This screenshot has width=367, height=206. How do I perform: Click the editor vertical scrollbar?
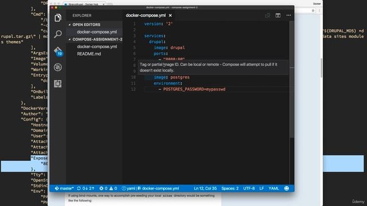(x=292, y=80)
